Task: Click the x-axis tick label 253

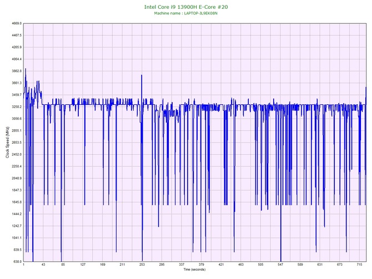Action: [142, 265]
